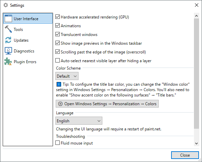Screen dimensions: 202x162
Task: Click the Color Scheme section heading
Action: [68, 68]
